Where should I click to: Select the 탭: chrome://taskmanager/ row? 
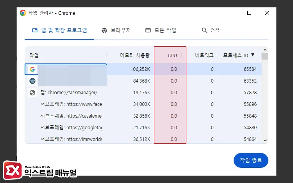click(143, 93)
